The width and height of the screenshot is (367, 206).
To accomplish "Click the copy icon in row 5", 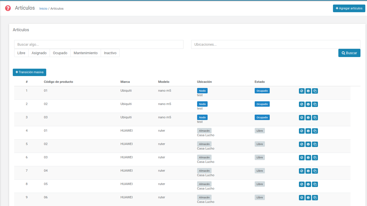I will [315, 144].
